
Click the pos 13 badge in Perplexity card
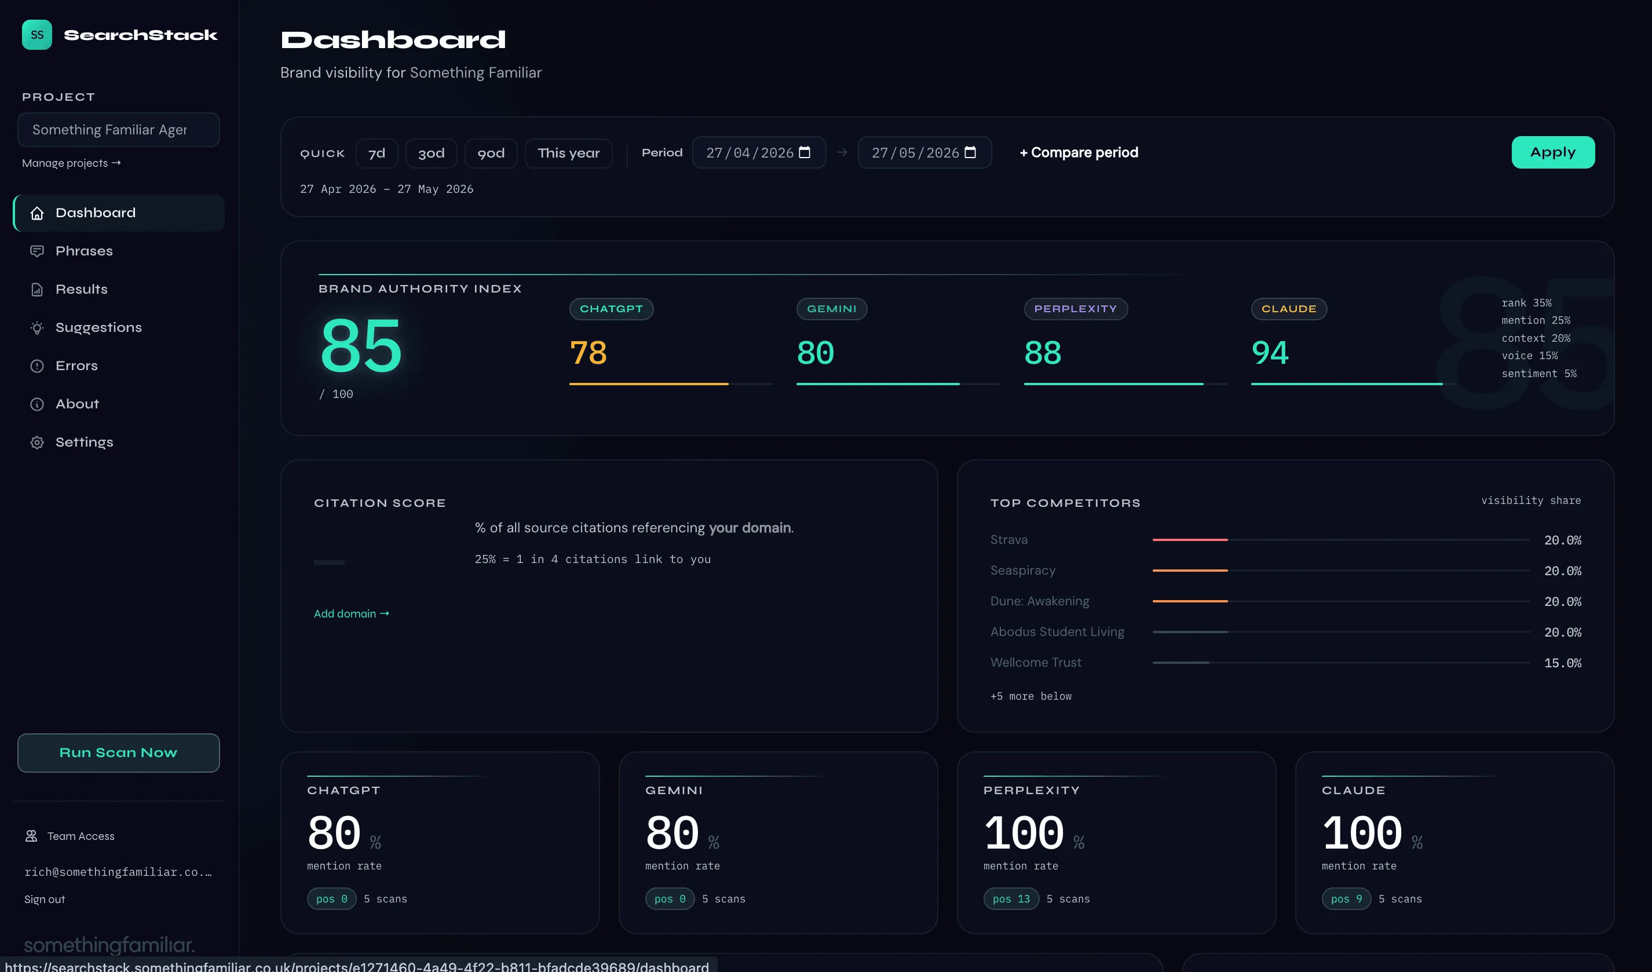click(1011, 898)
